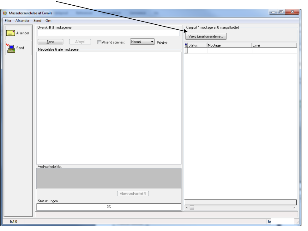
Task: Open the Filer menu
Action: coord(8,21)
